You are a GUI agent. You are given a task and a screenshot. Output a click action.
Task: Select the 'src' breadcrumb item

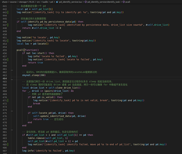click(38, 2)
